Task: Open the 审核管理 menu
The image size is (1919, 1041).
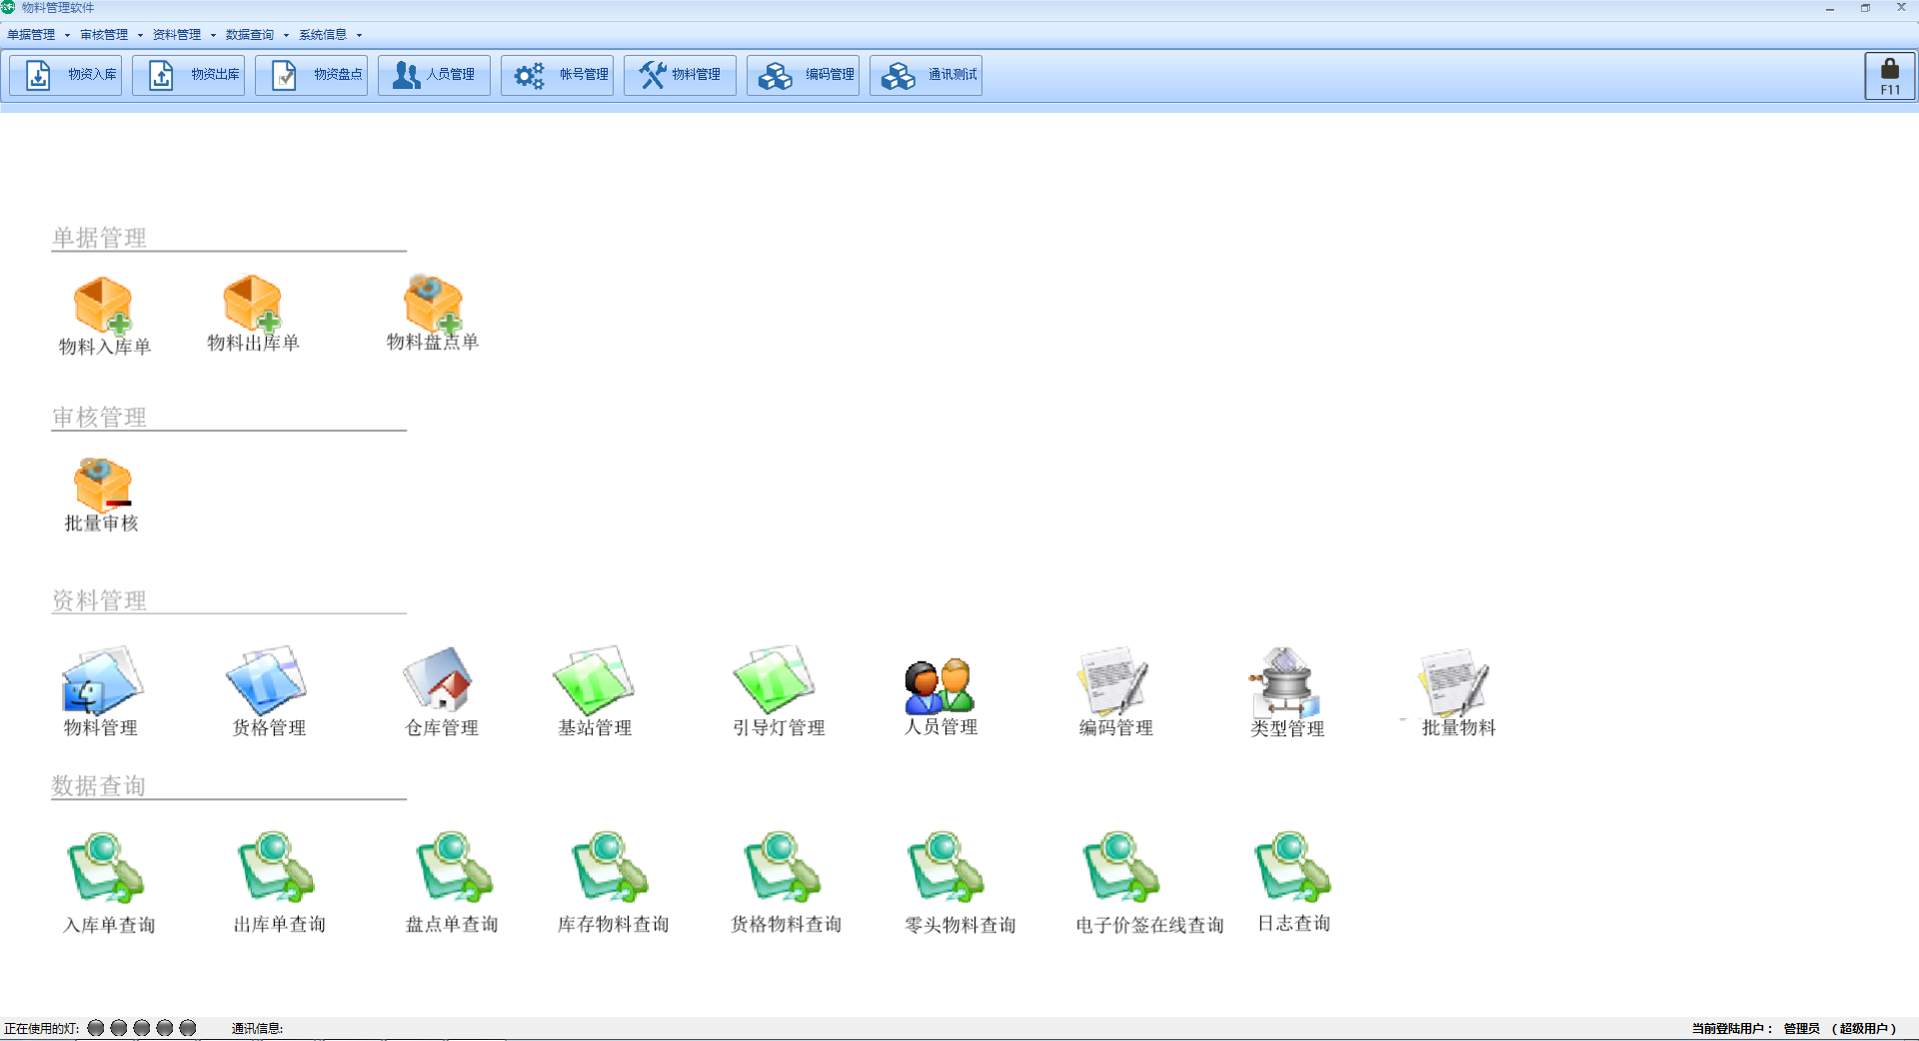Action: [111, 35]
